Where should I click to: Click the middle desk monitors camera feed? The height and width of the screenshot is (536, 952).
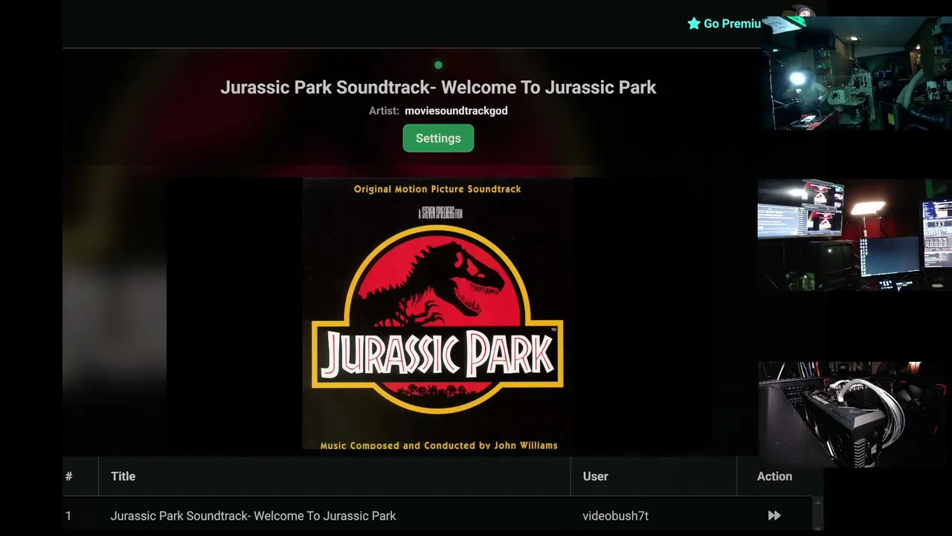click(x=855, y=234)
